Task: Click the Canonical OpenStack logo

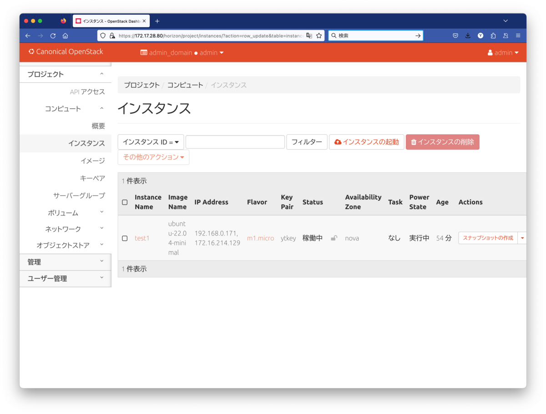Action: tap(66, 52)
